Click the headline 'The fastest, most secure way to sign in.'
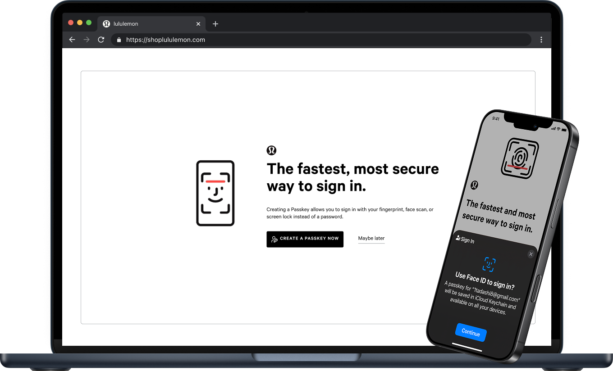 353,177
